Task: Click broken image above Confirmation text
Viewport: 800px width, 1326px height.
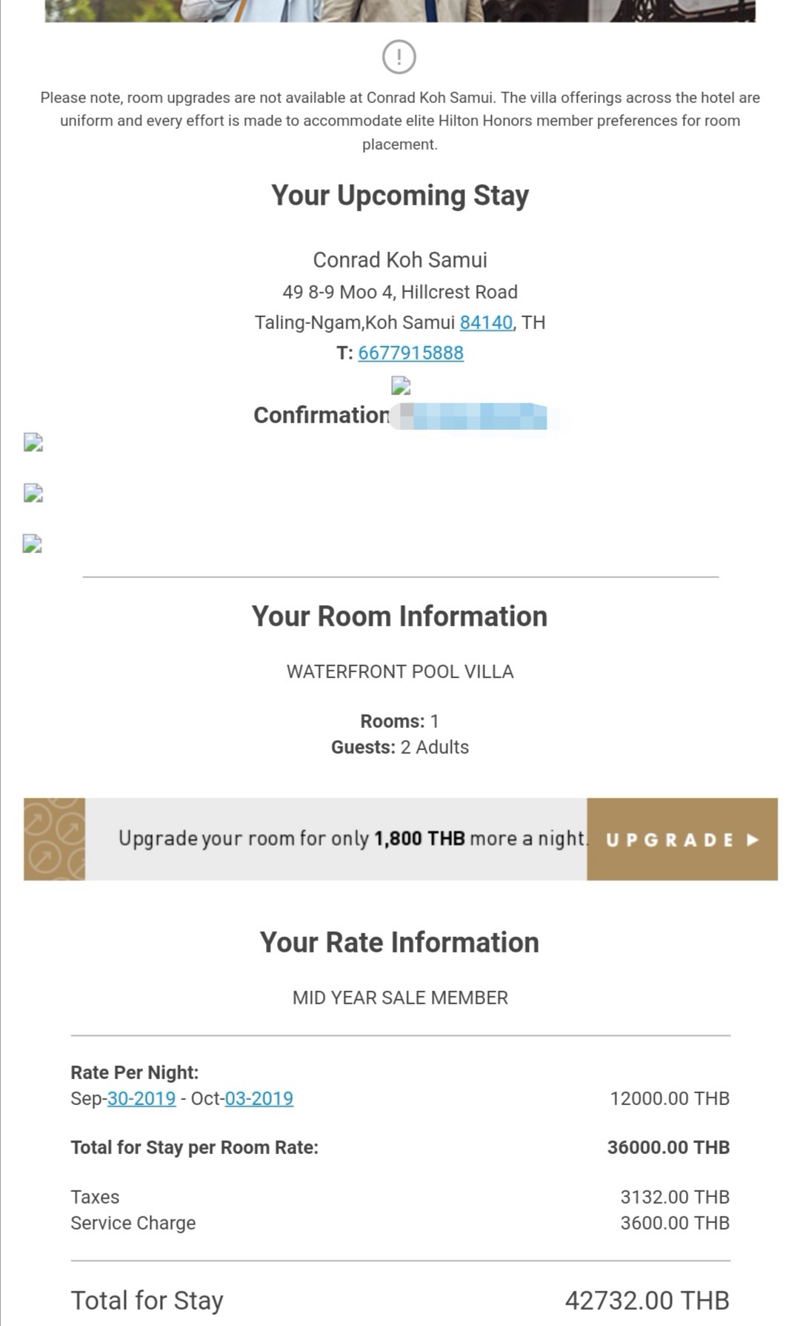Action: [401, 385]
